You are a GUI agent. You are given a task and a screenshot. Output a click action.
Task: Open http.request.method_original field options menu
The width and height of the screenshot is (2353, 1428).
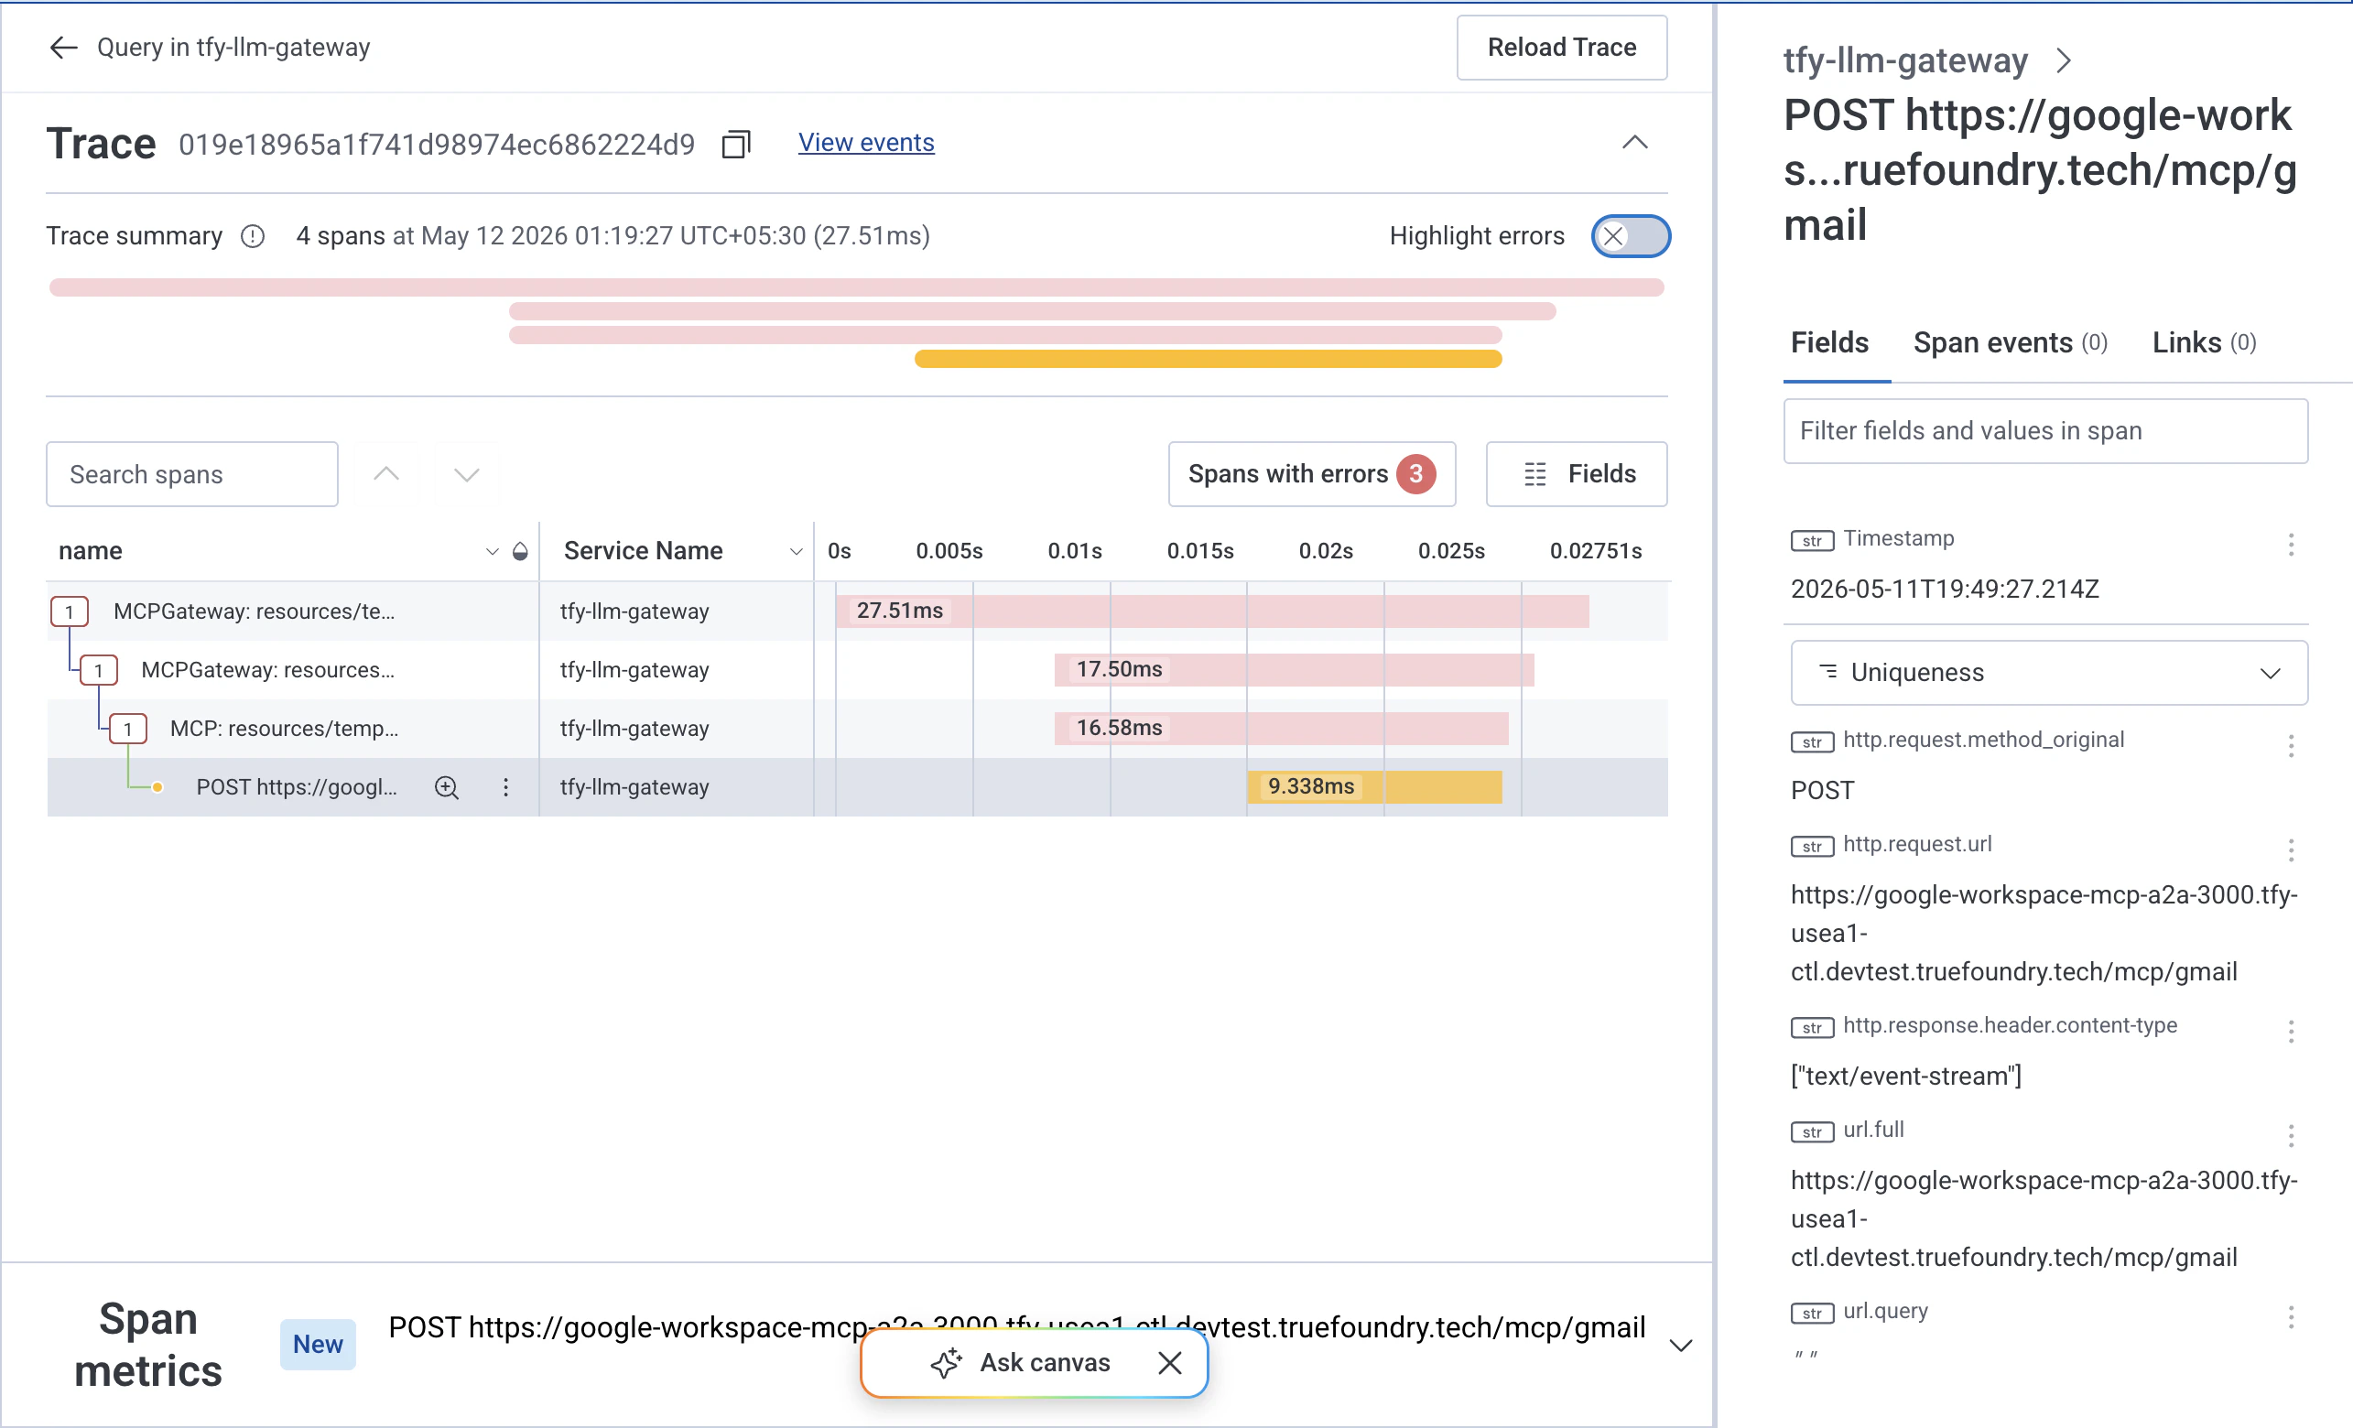pyautogui.click(x=2290, y=746)
